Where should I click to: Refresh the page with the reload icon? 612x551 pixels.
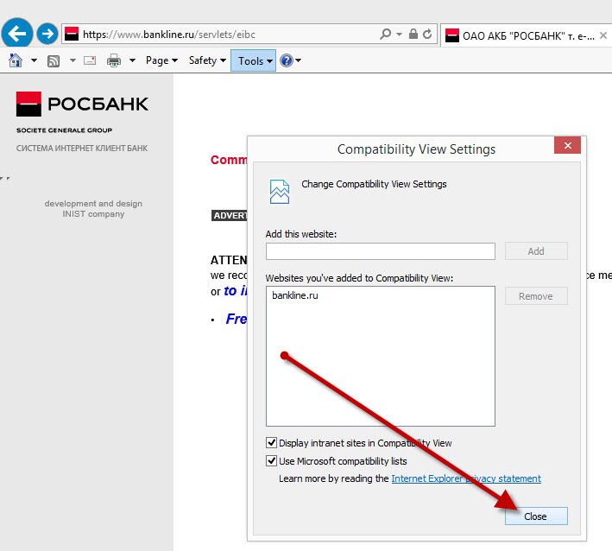pos(427,34)
